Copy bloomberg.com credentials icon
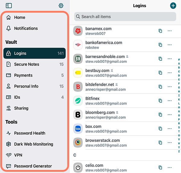 (x=160, y=115)
